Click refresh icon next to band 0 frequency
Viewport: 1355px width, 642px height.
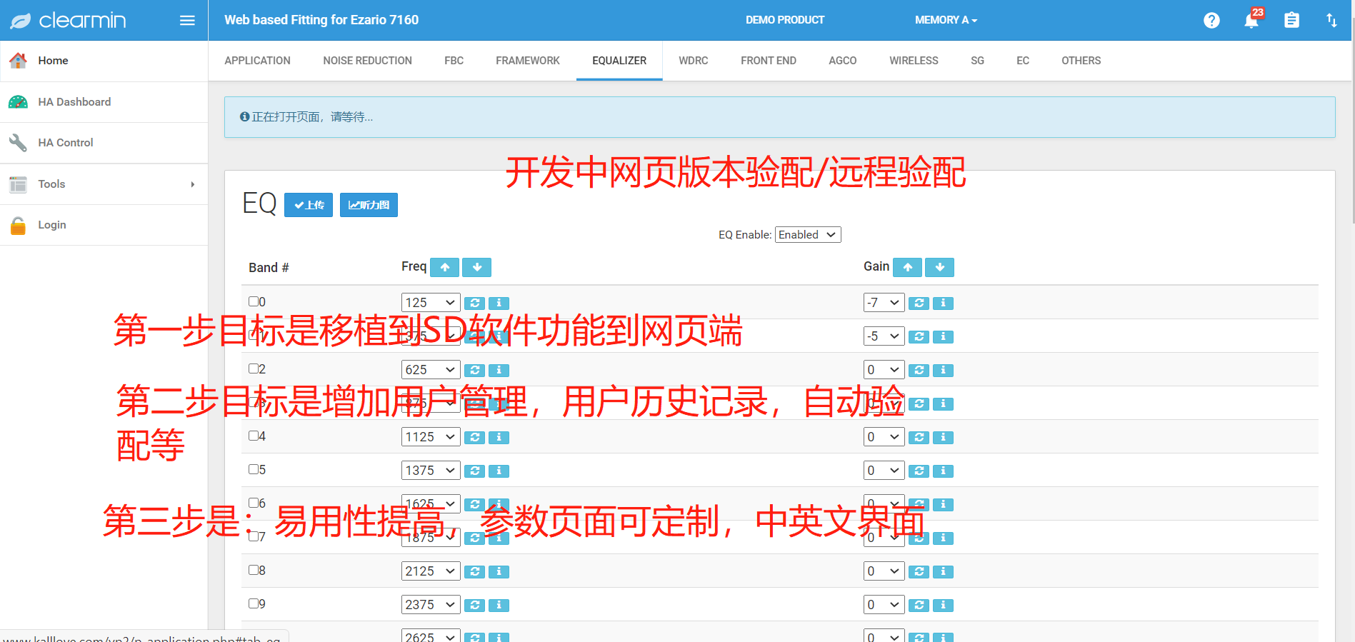click(x=474, y=304)
